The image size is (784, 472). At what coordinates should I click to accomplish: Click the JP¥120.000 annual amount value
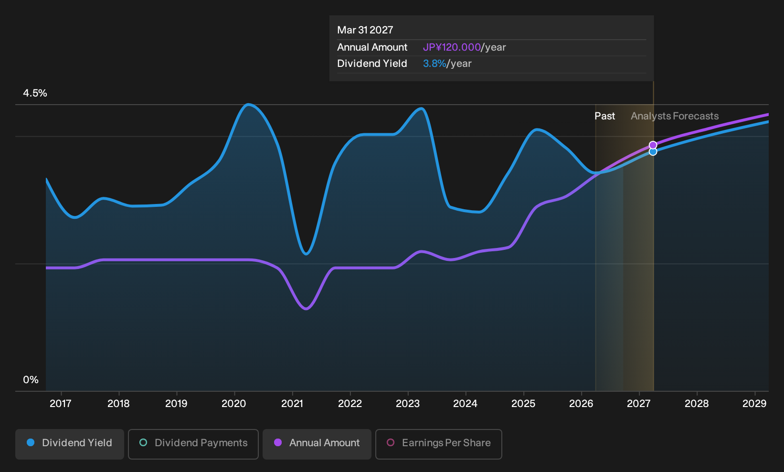coord(452,47)
